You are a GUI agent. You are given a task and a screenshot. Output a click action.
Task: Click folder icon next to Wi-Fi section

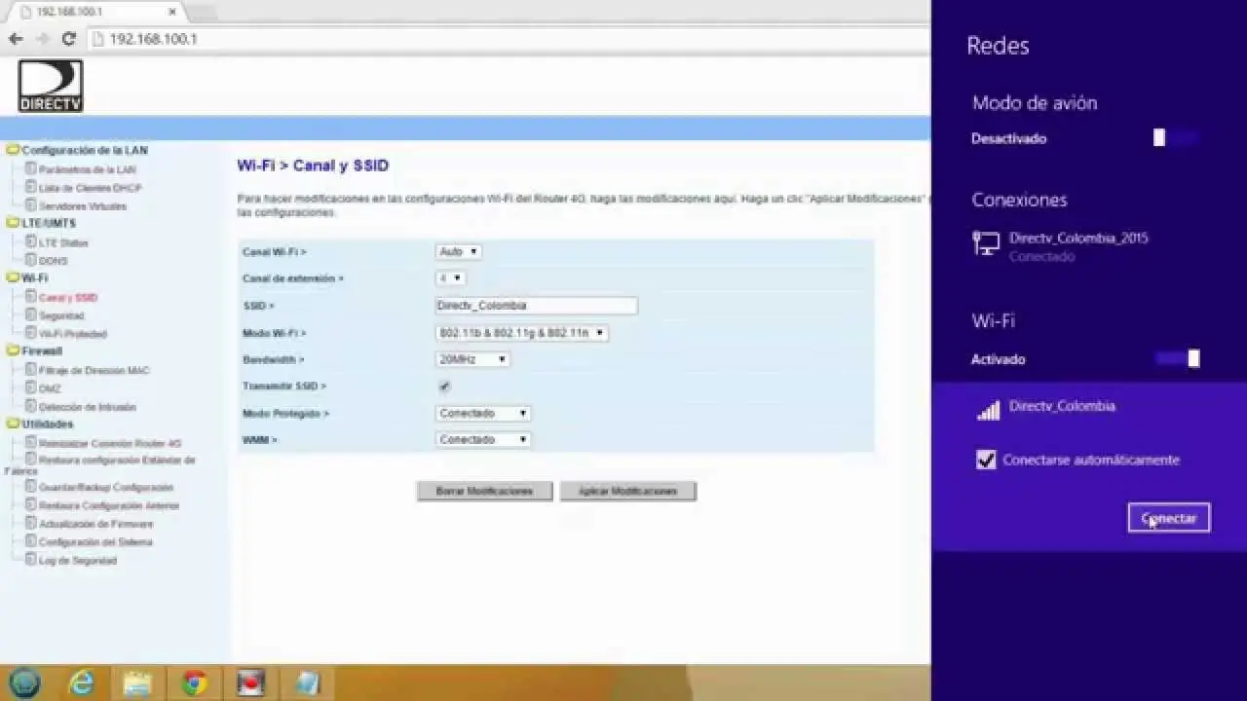pos(13,277)
